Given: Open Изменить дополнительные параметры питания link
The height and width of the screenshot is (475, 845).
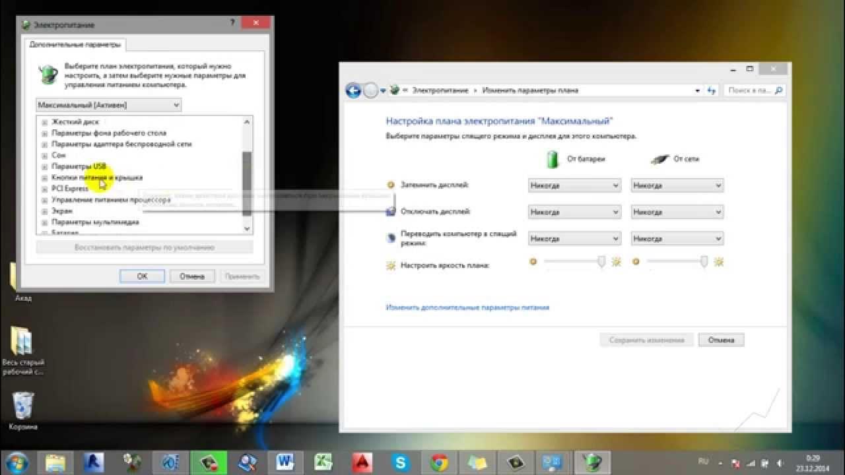Looking at the screenshot, I should 467,307.
